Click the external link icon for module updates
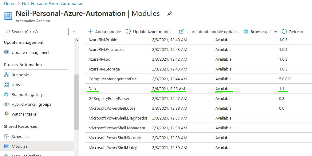This screenshot has width=312, height=156. [182, 31]
